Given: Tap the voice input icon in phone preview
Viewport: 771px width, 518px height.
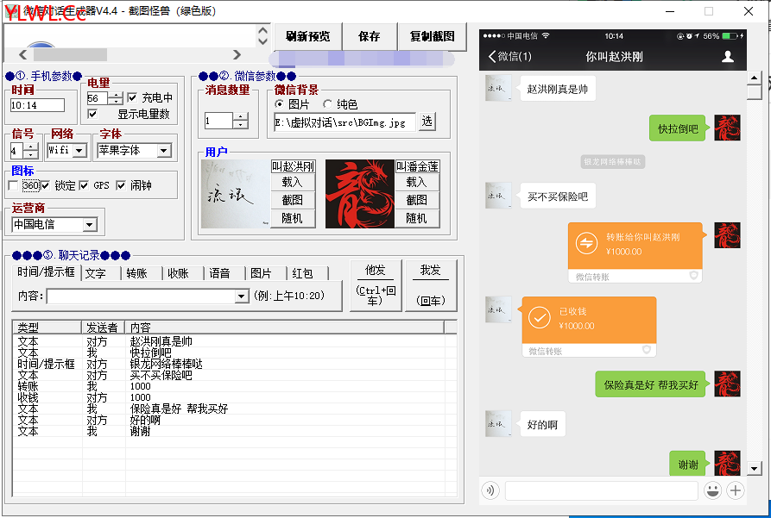Looking at the screenshot, I should pyautogui.click(x=490, y=490).
